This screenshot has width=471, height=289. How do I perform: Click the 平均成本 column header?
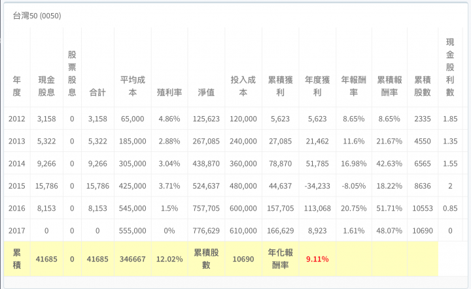pyautogui.click(x=132, y=86)
